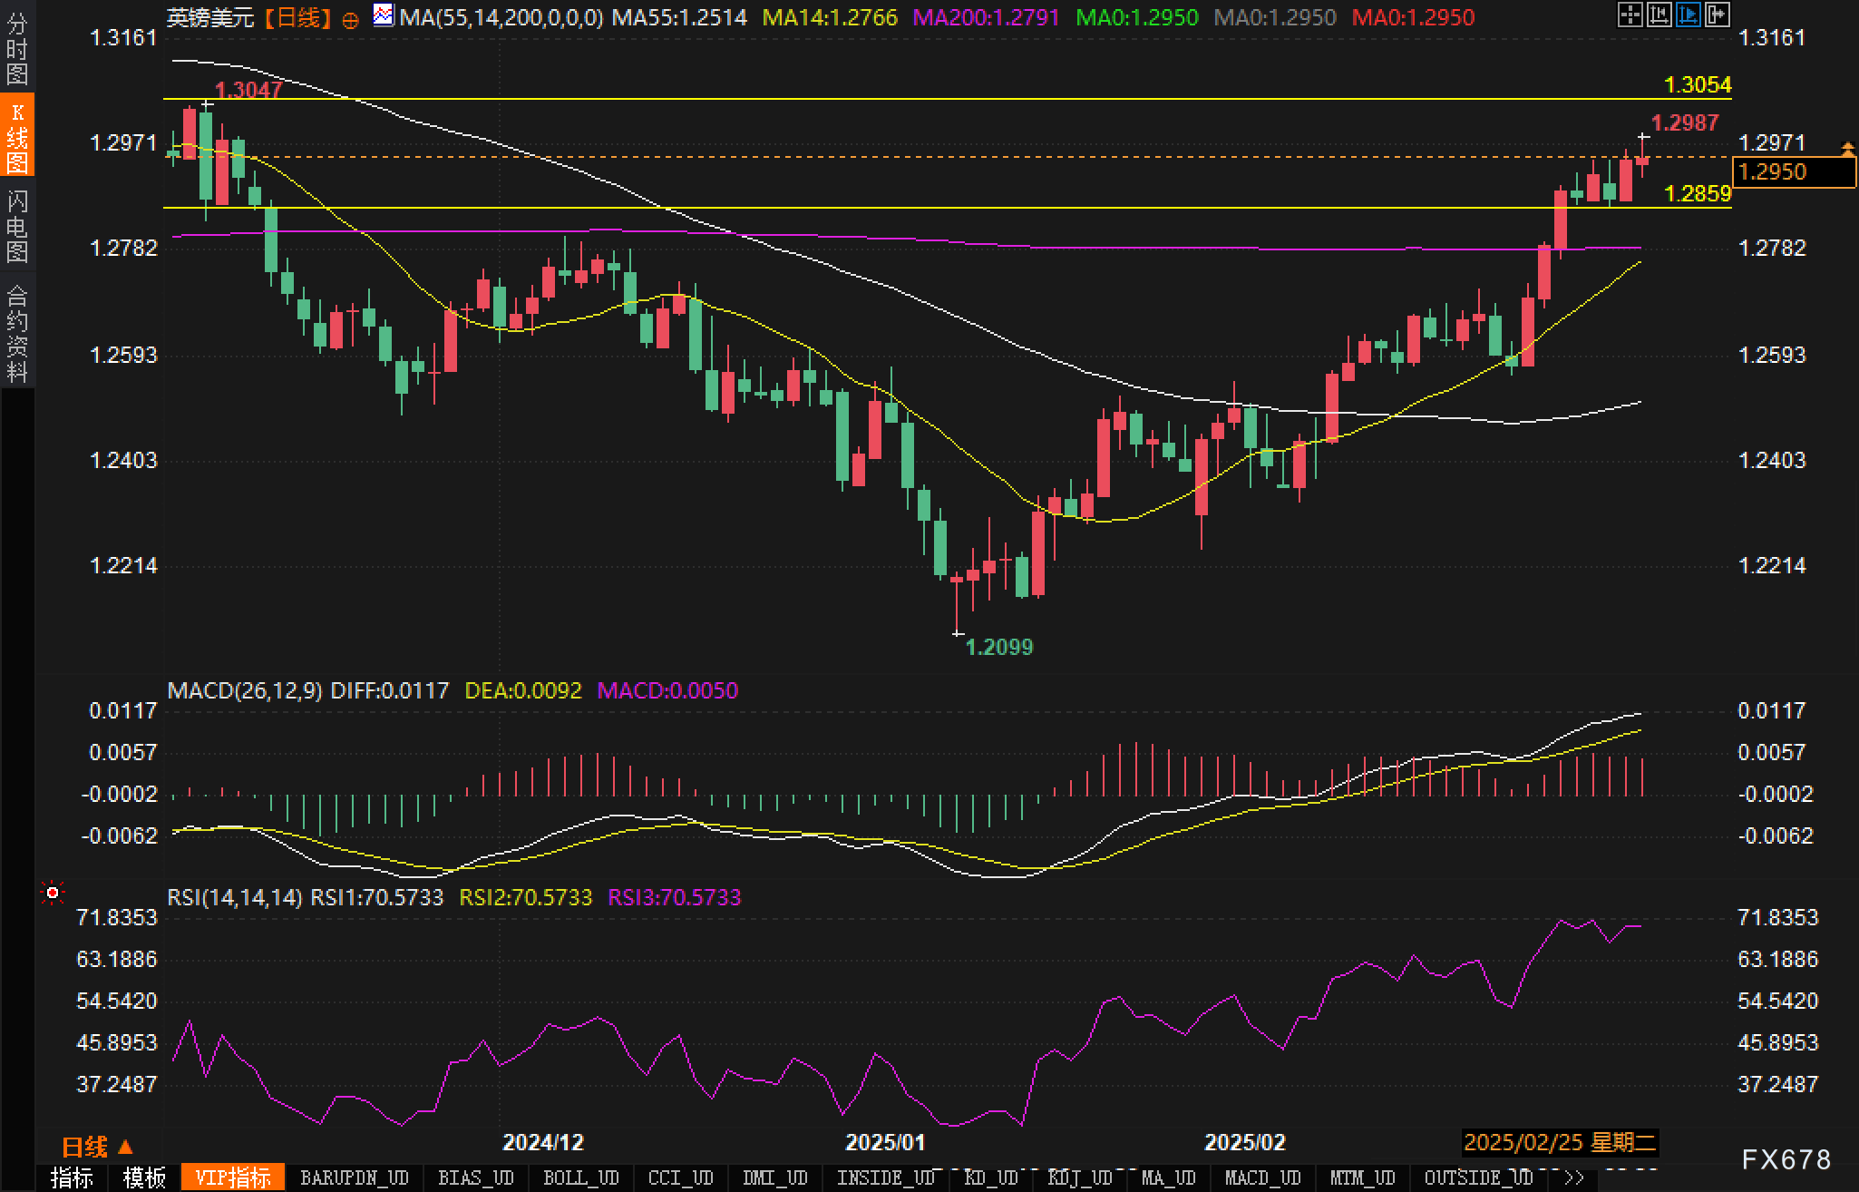Image resolution: width=1859 pixels, height=1192 pixels.
Task: Click the chart axis scale icon beside the crosshair icon
Action: pyautogui.click(x=1659, y=15)
